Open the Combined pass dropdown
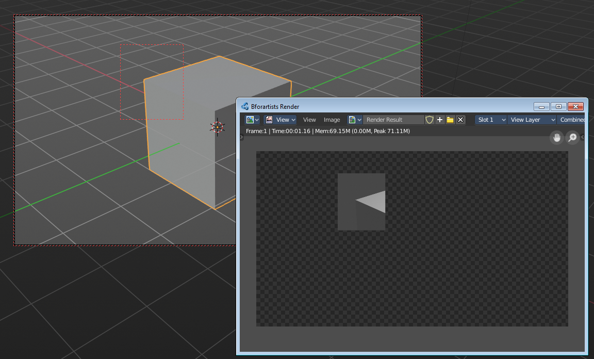This screenshot has height=359, width=594. tap(571, 120)
